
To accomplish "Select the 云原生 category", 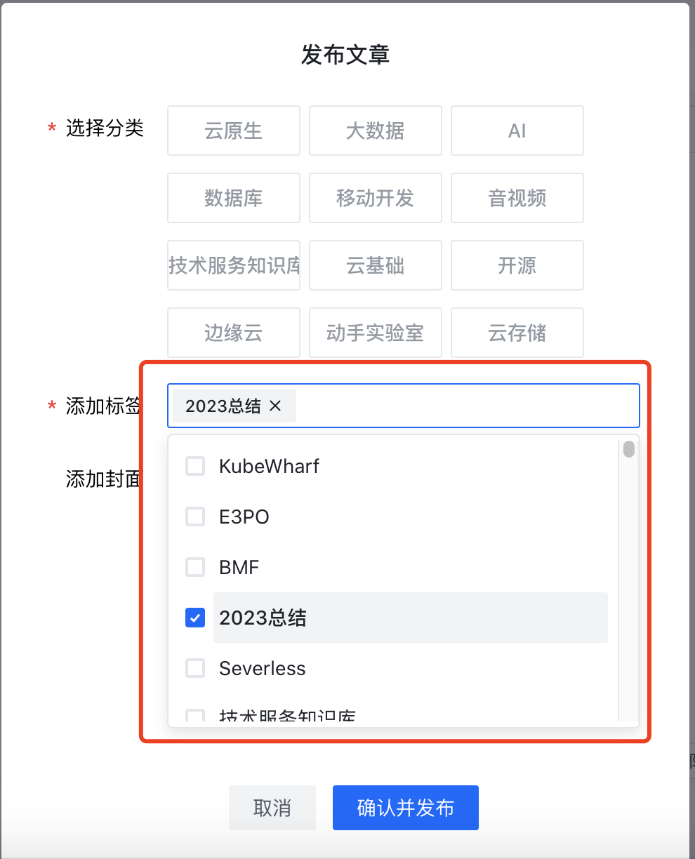I will point(234,131).
